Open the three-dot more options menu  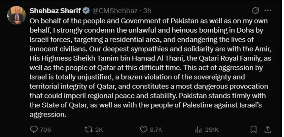tap(268, 11)
